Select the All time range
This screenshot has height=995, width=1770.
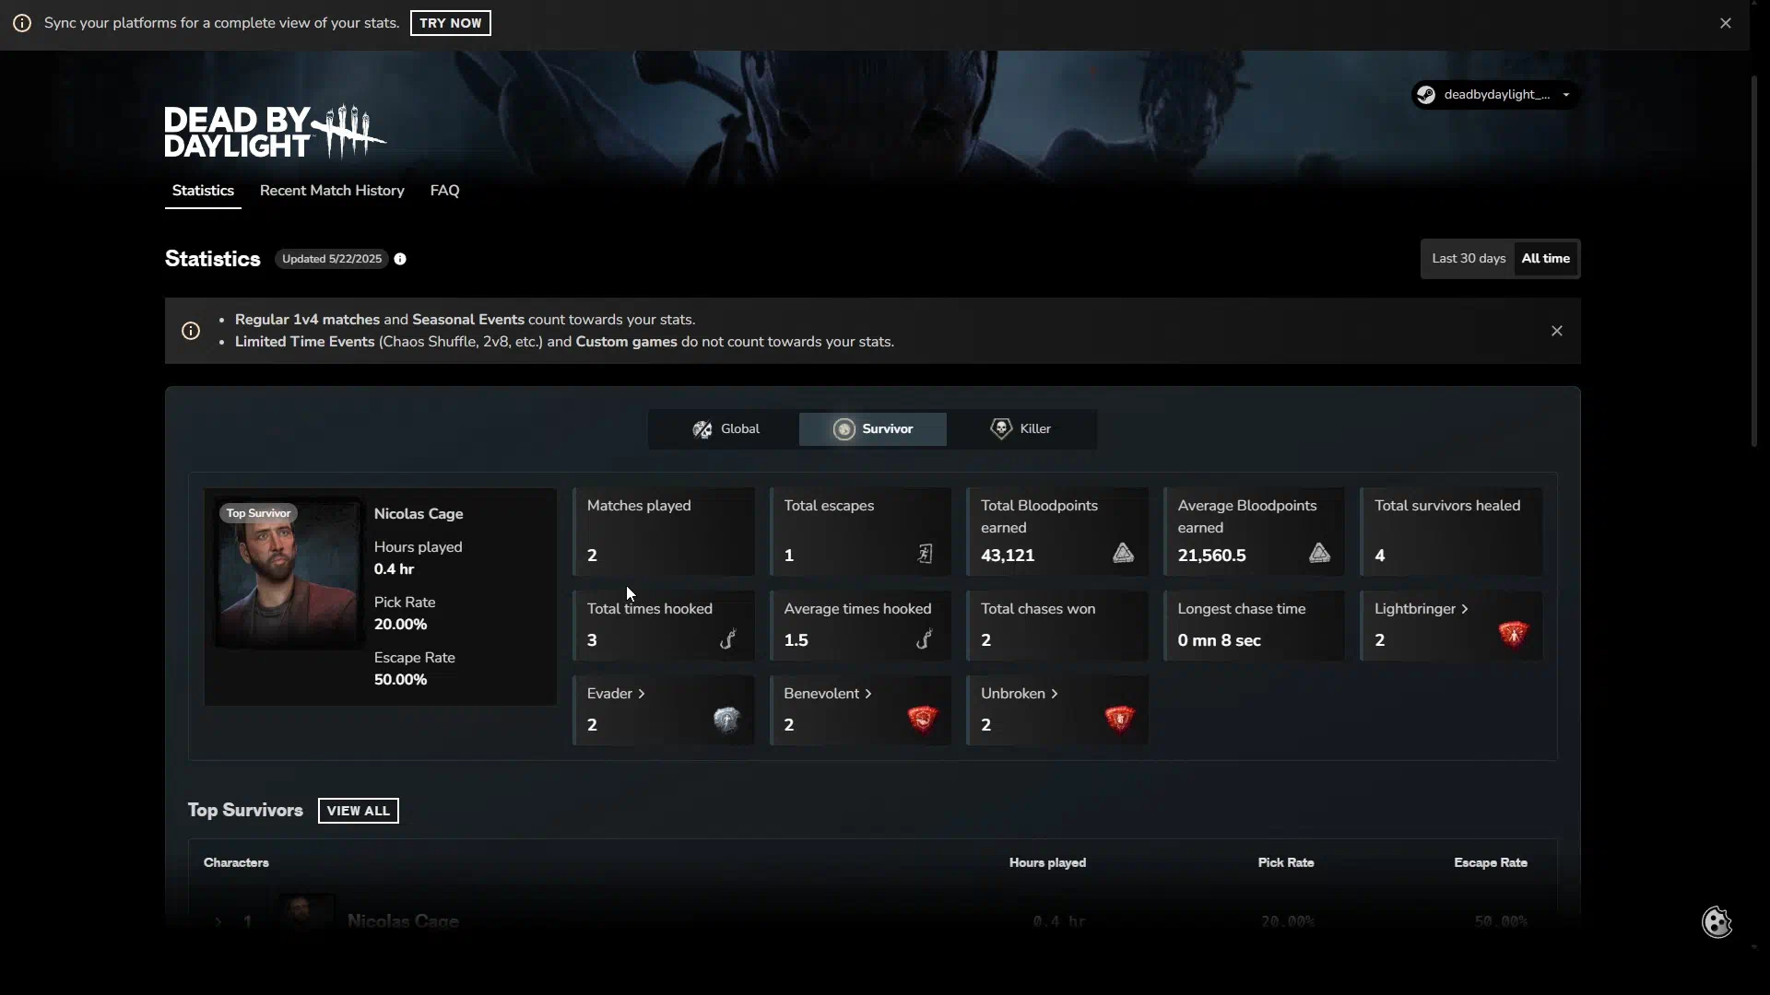click(x=1546, y=259)
